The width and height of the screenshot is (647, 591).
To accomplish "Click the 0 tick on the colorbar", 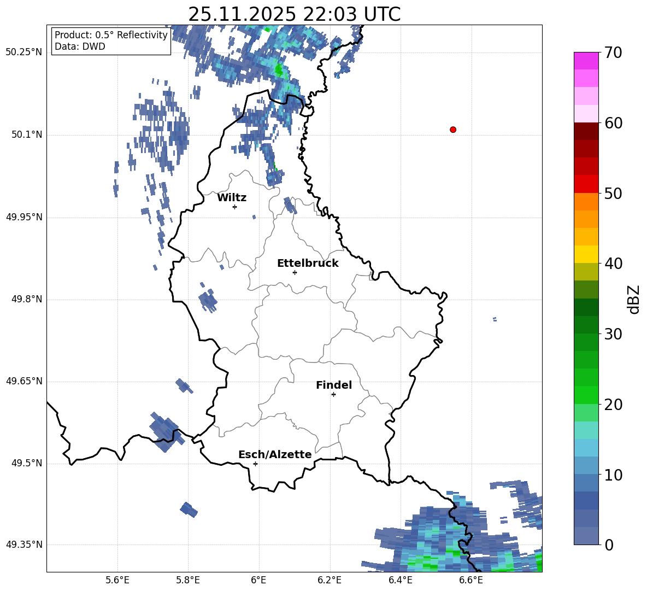I will pos(609,545).
